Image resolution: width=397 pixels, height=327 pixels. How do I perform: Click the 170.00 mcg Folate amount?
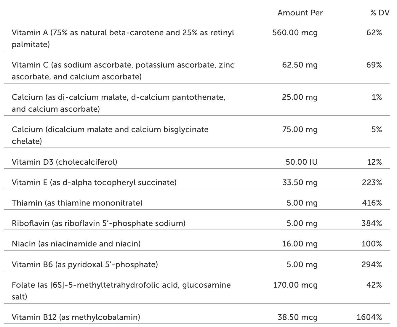(295, 285)
